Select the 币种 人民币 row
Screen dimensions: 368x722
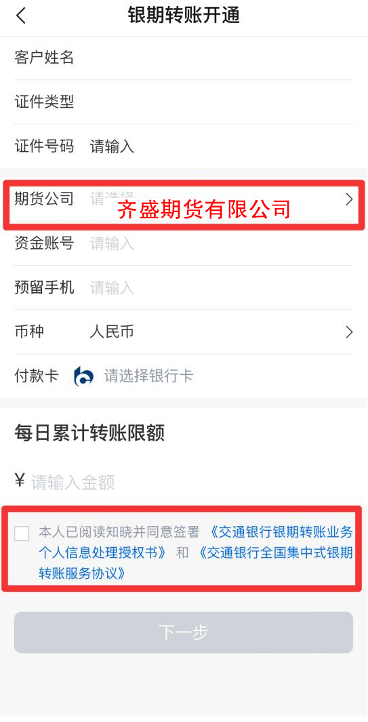184,332
